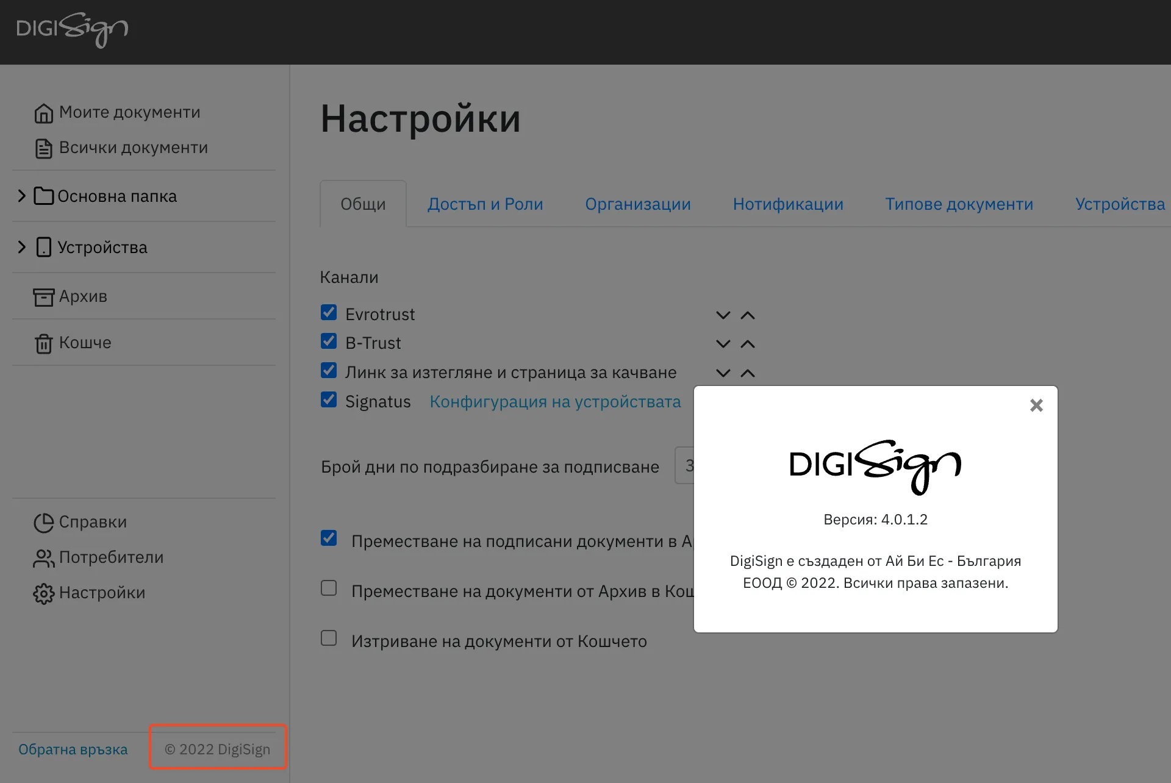The image size is (1171, 783).
Task: Click the Всички документи document icon
Action: pyautogui.click(x=43, y=148)
